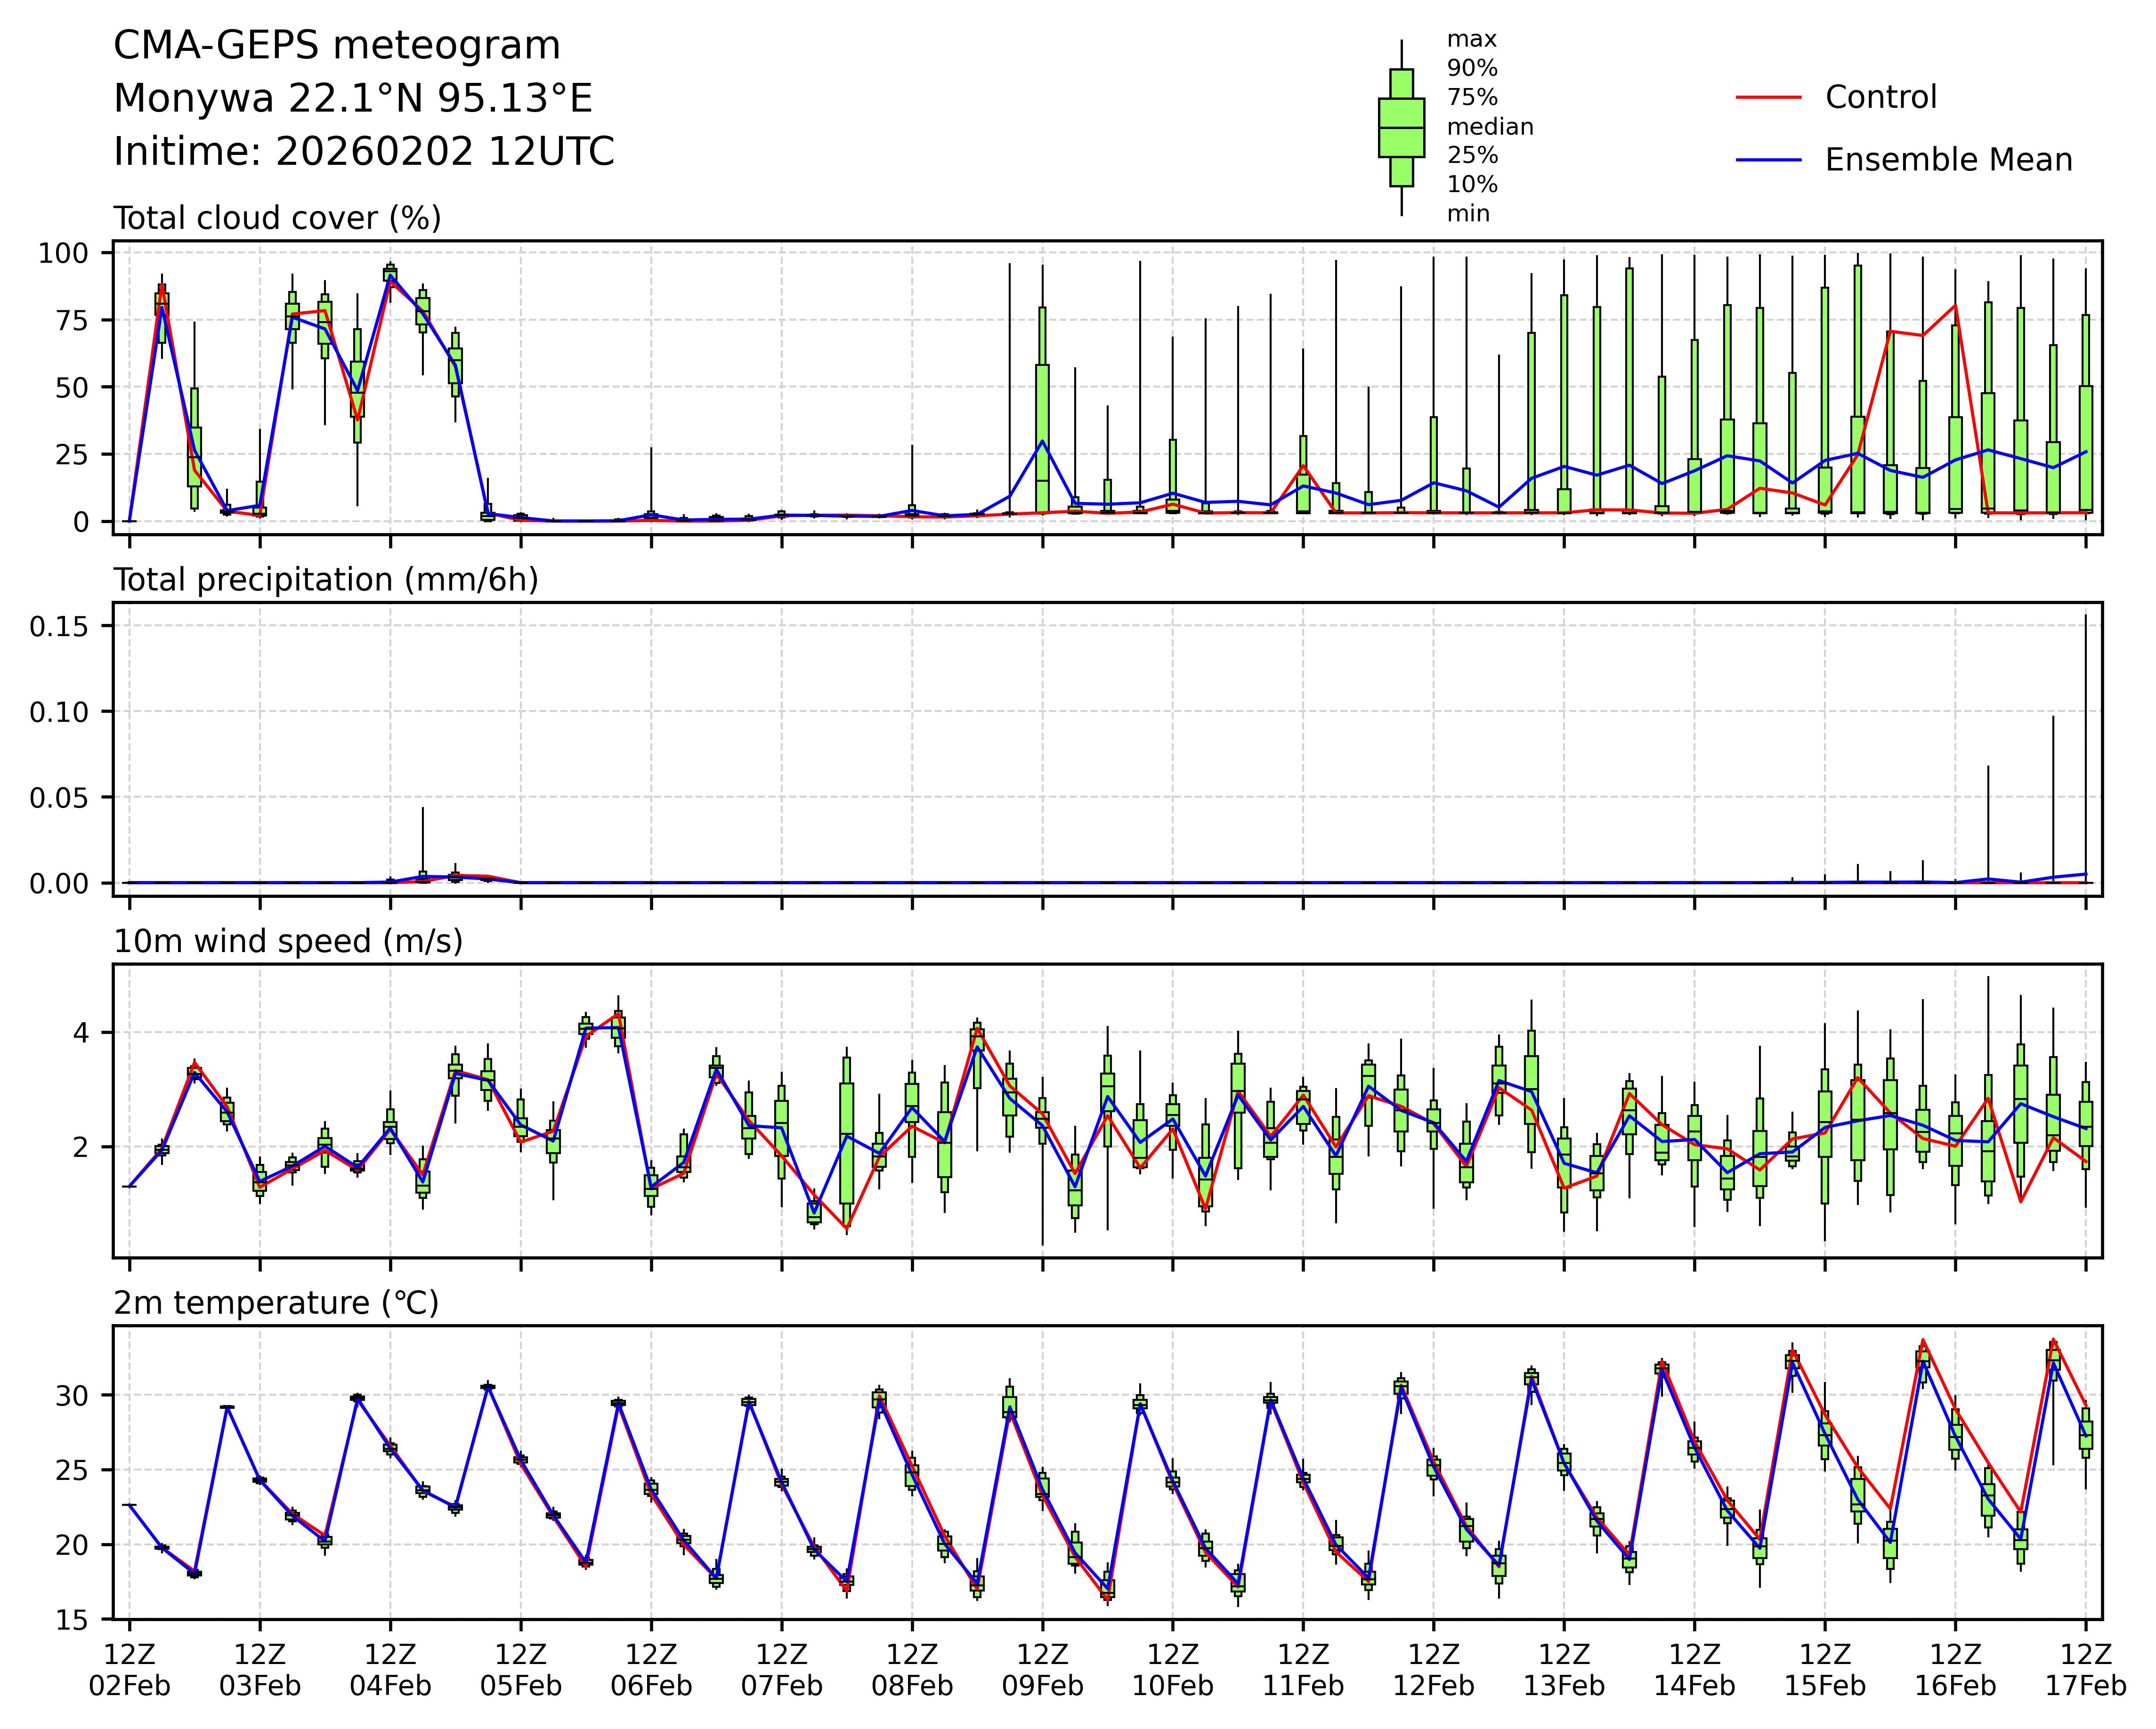The height and width of the screenshot is (1729, 2156).
Task: Click the 12Z 02Feb x-axis label
Action: 130,1670
